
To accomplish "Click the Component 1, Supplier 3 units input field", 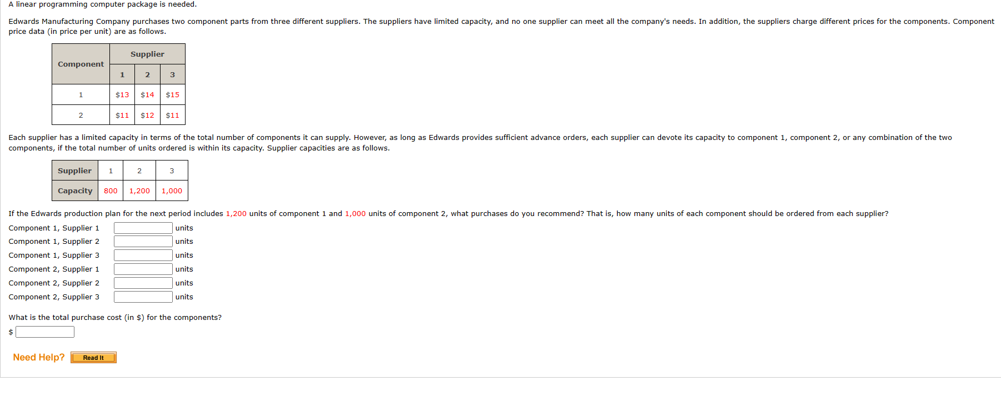I will [x=143, y=255].
